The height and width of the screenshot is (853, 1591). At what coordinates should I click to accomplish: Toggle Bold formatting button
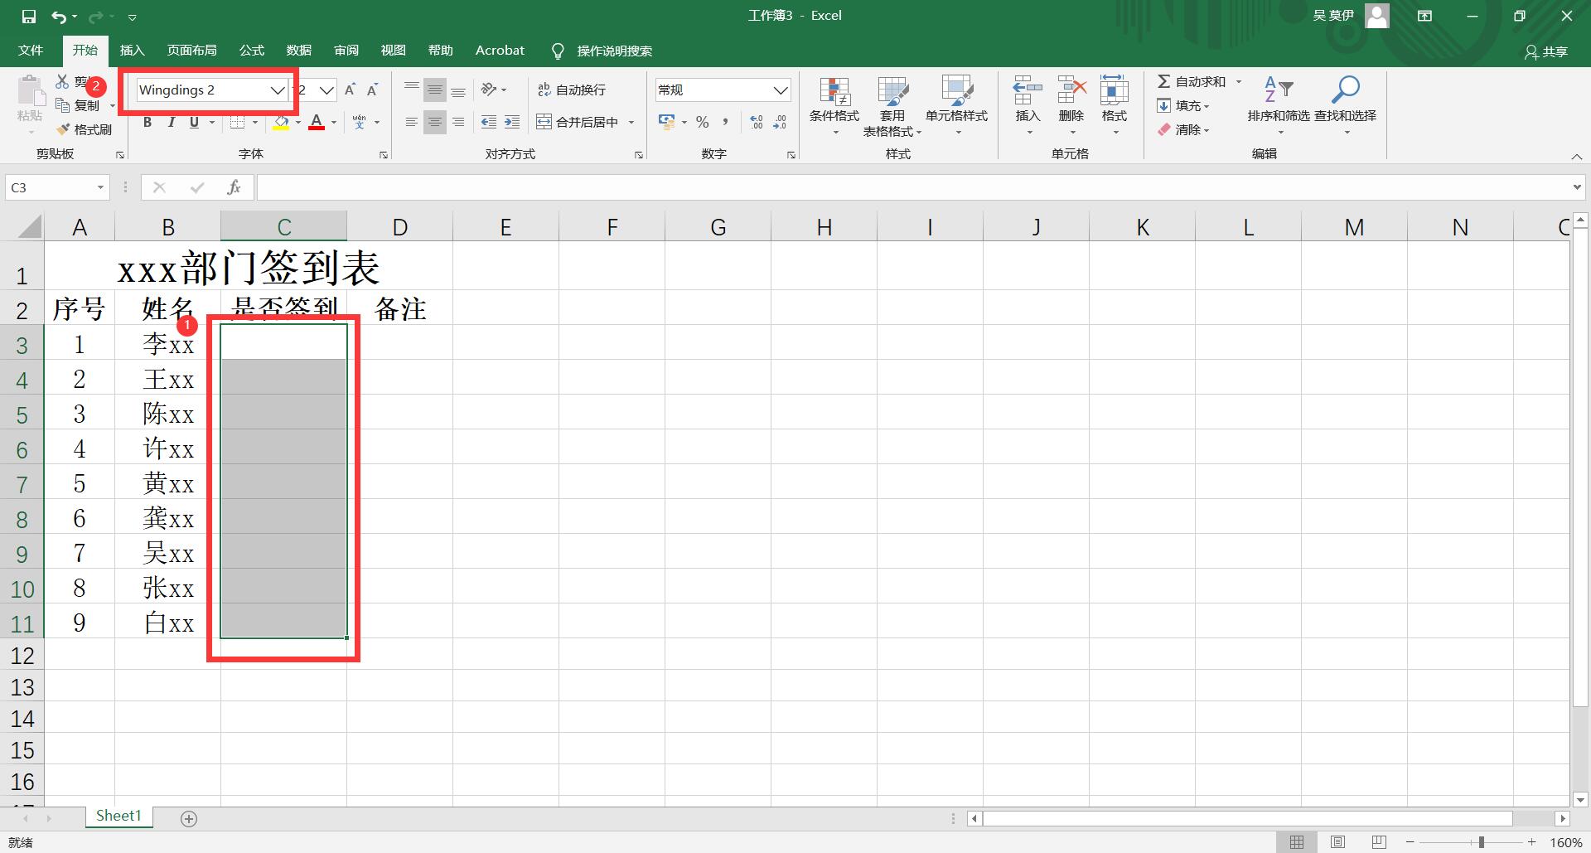[147, 122]
